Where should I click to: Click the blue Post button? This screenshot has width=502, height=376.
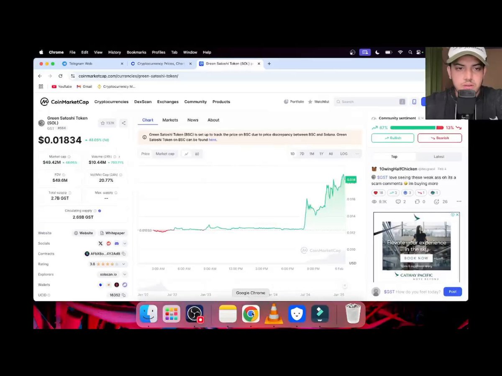(x=453, y=292)
